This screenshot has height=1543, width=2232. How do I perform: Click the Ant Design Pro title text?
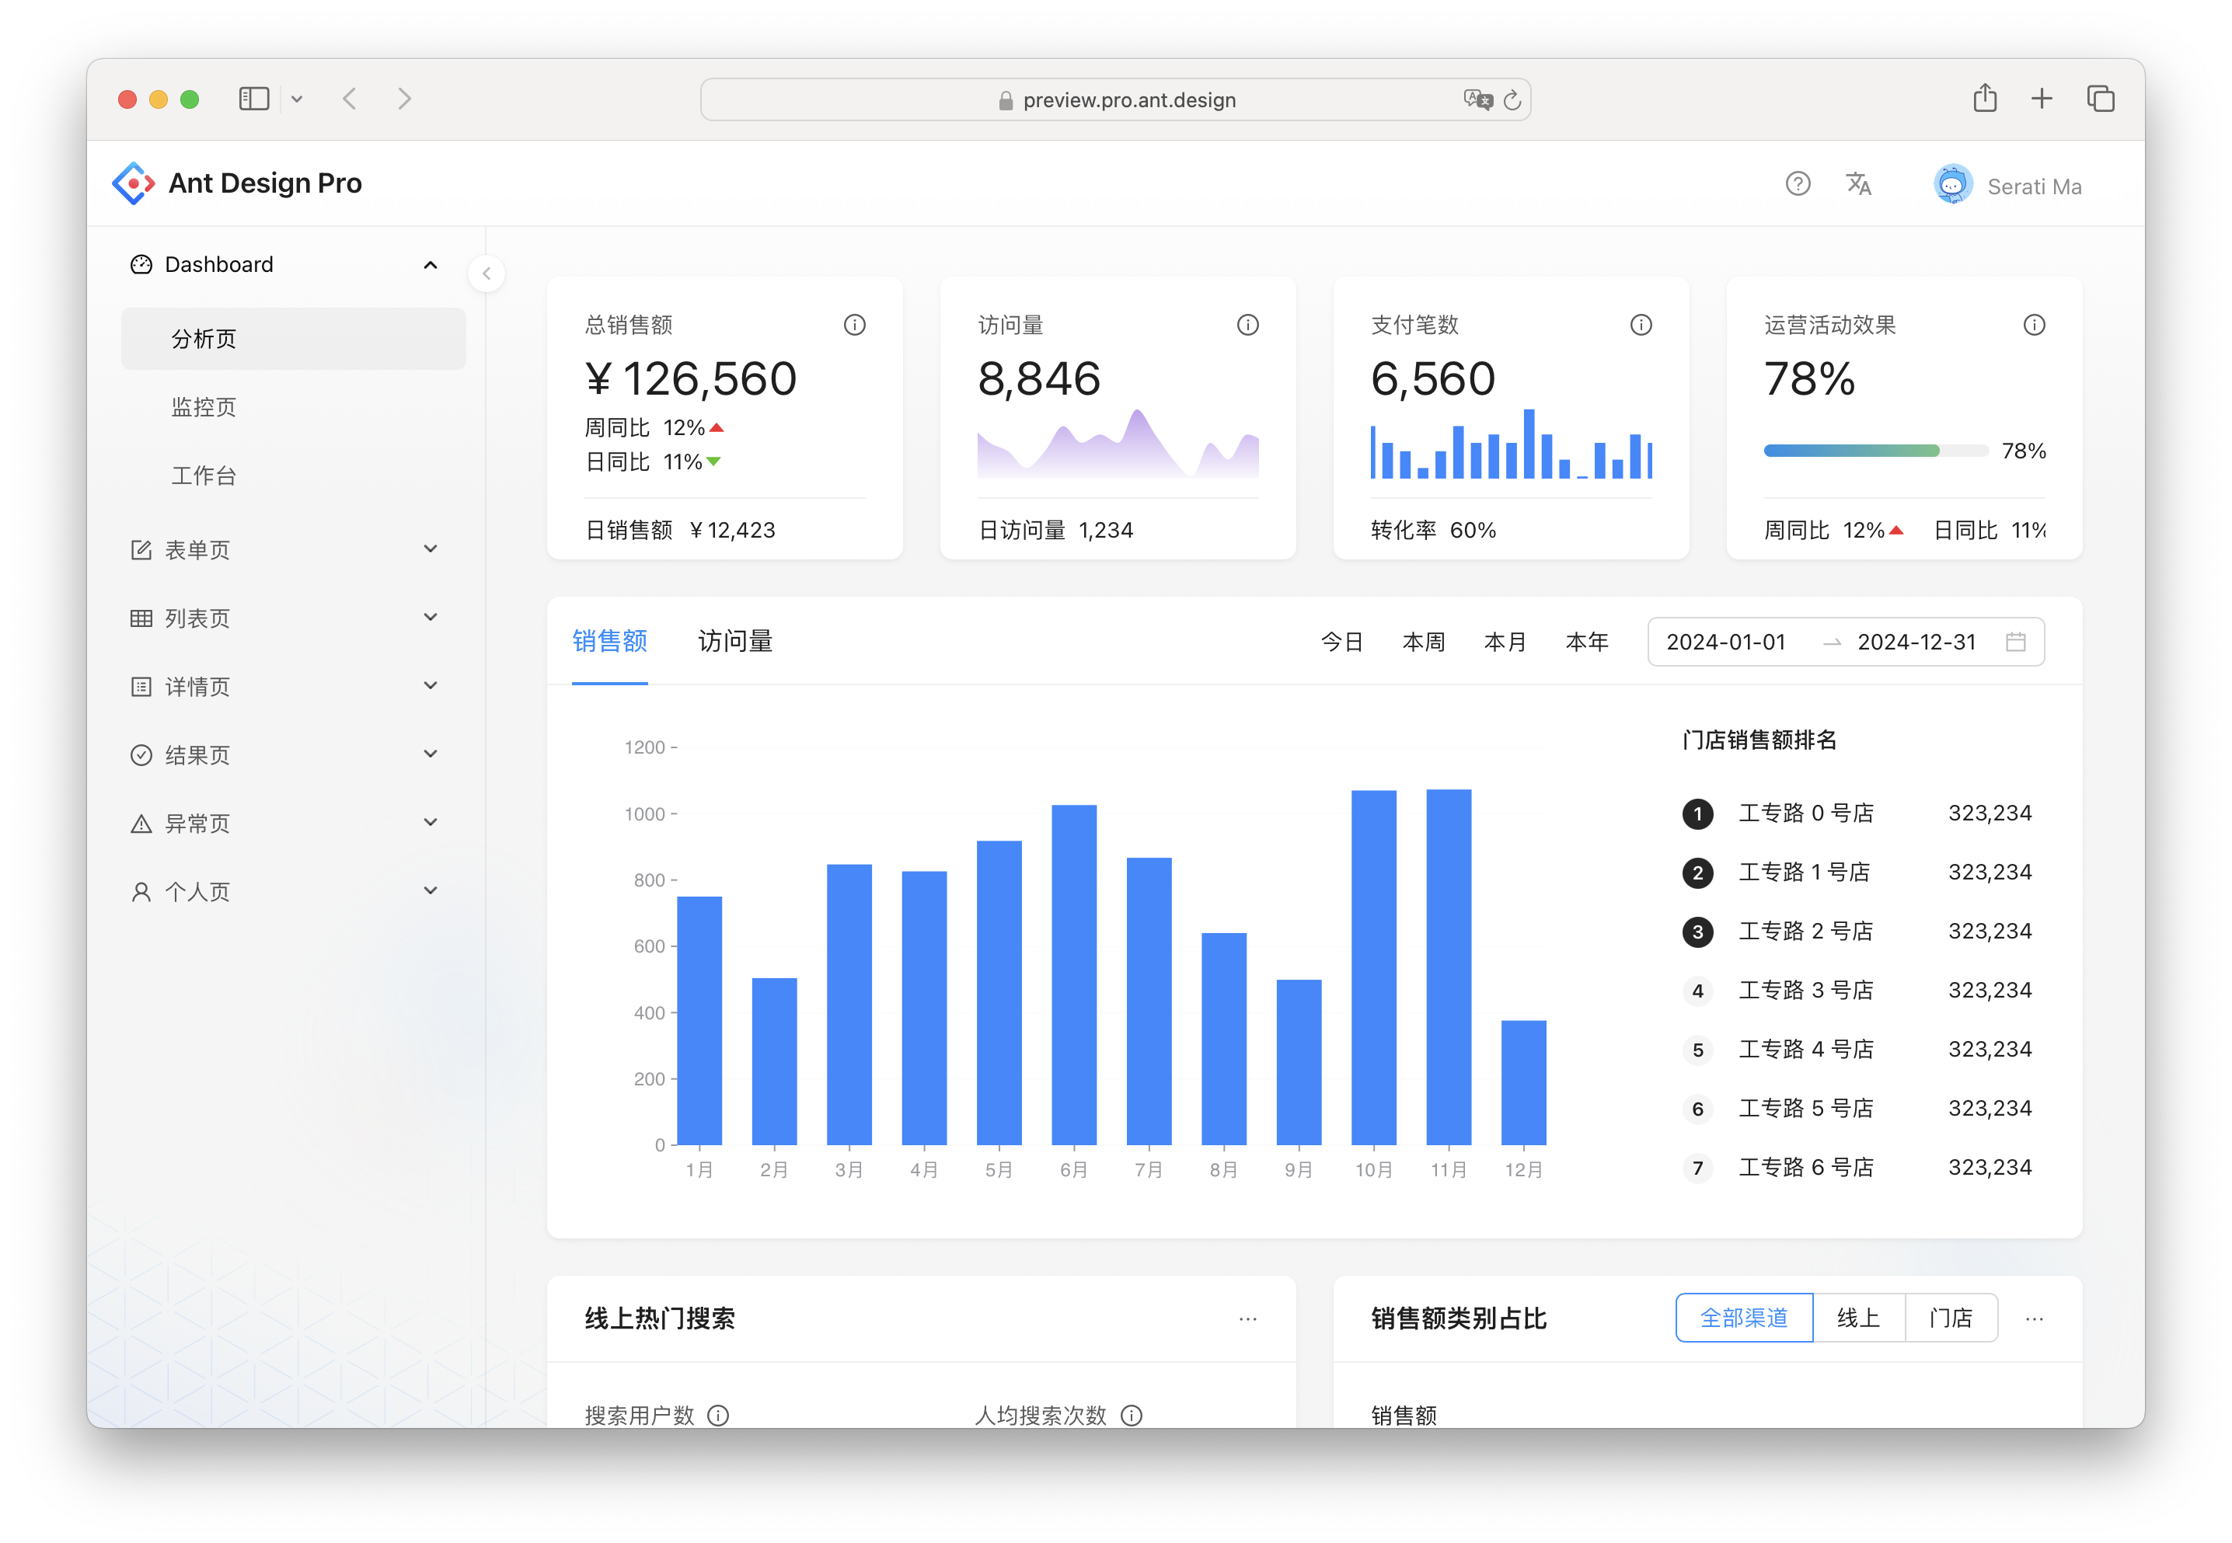point(265,183)
